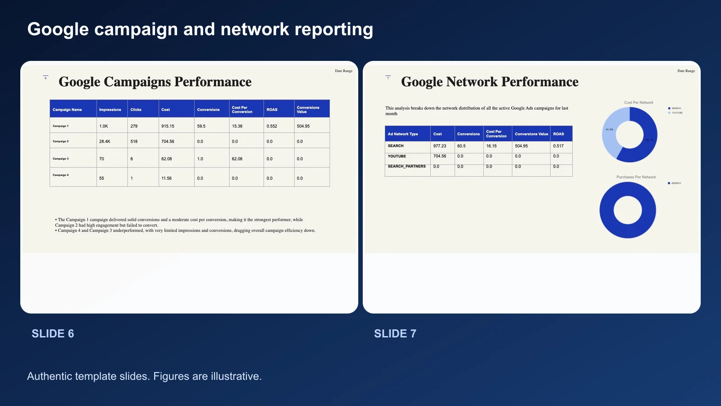
Task: Click the 'Campaign 4' row label
Action: pos(60,175)
